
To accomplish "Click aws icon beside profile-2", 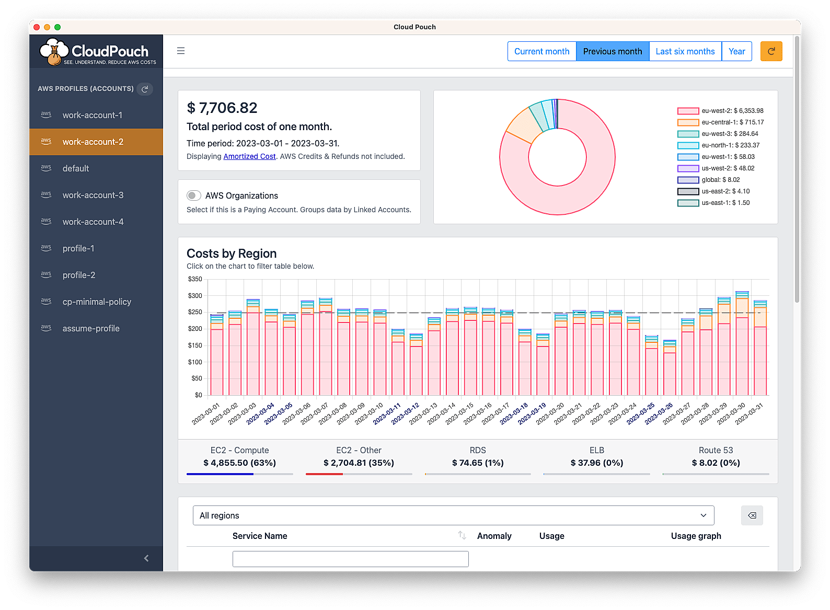I will coord(46,274).
